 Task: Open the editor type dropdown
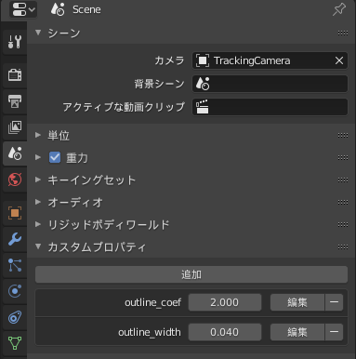(x=23, y=9)
